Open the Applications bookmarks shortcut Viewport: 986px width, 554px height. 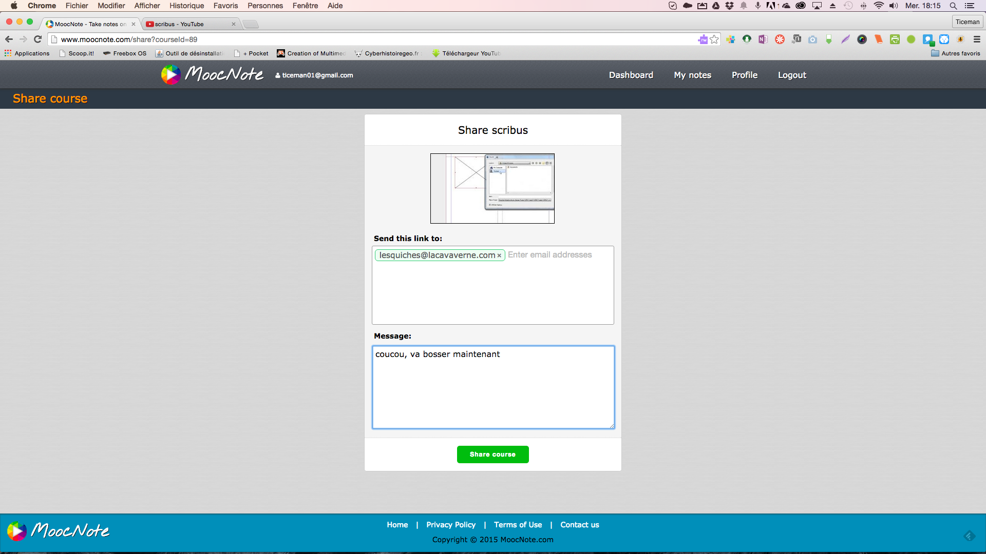pos(27,53)
